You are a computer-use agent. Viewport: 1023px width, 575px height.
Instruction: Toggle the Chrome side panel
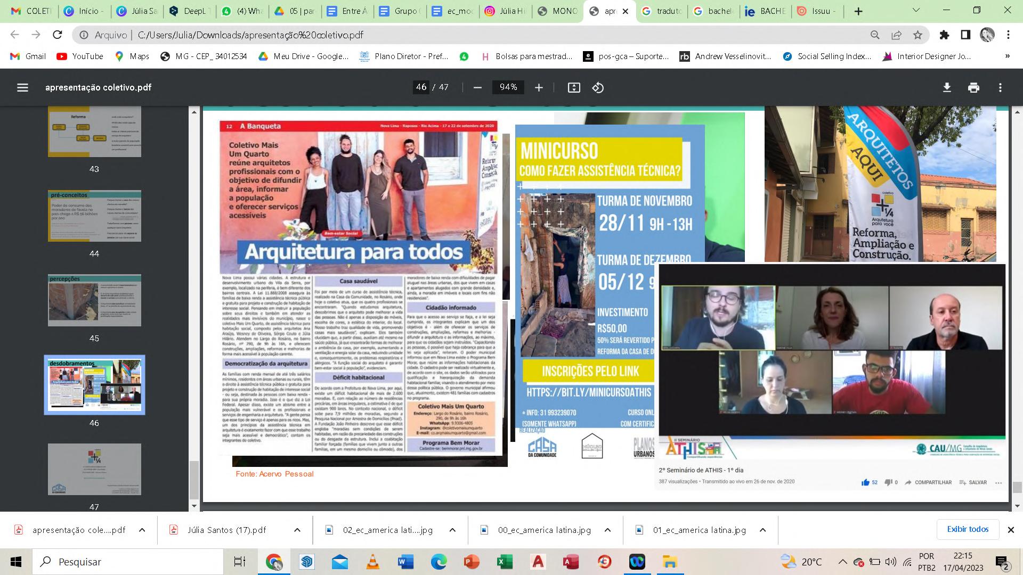pyautogui.click(x=965, y=35)
